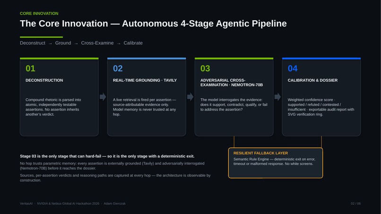Viewport: 381px width, 214px height.
Task: Click the slide title 'The Core Innovation — Autonomous 4-Stage Agentic Pipeline'
Action: tap(153, 24)
